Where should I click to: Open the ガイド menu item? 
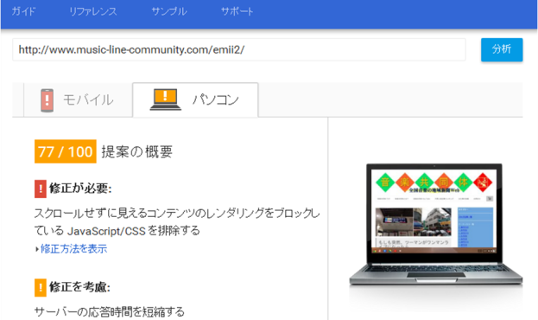23,11
